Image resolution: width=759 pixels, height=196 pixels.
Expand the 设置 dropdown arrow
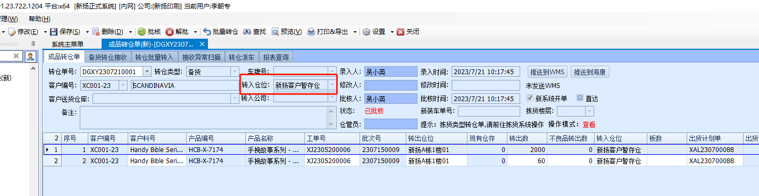pyautogui.click(x=392, y=32)
